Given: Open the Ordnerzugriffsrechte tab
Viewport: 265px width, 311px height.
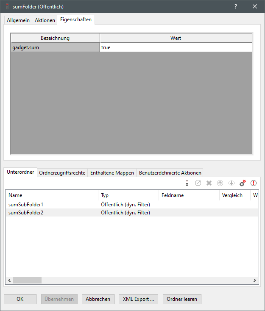Looking at the screenshot, I should [62, 173].
